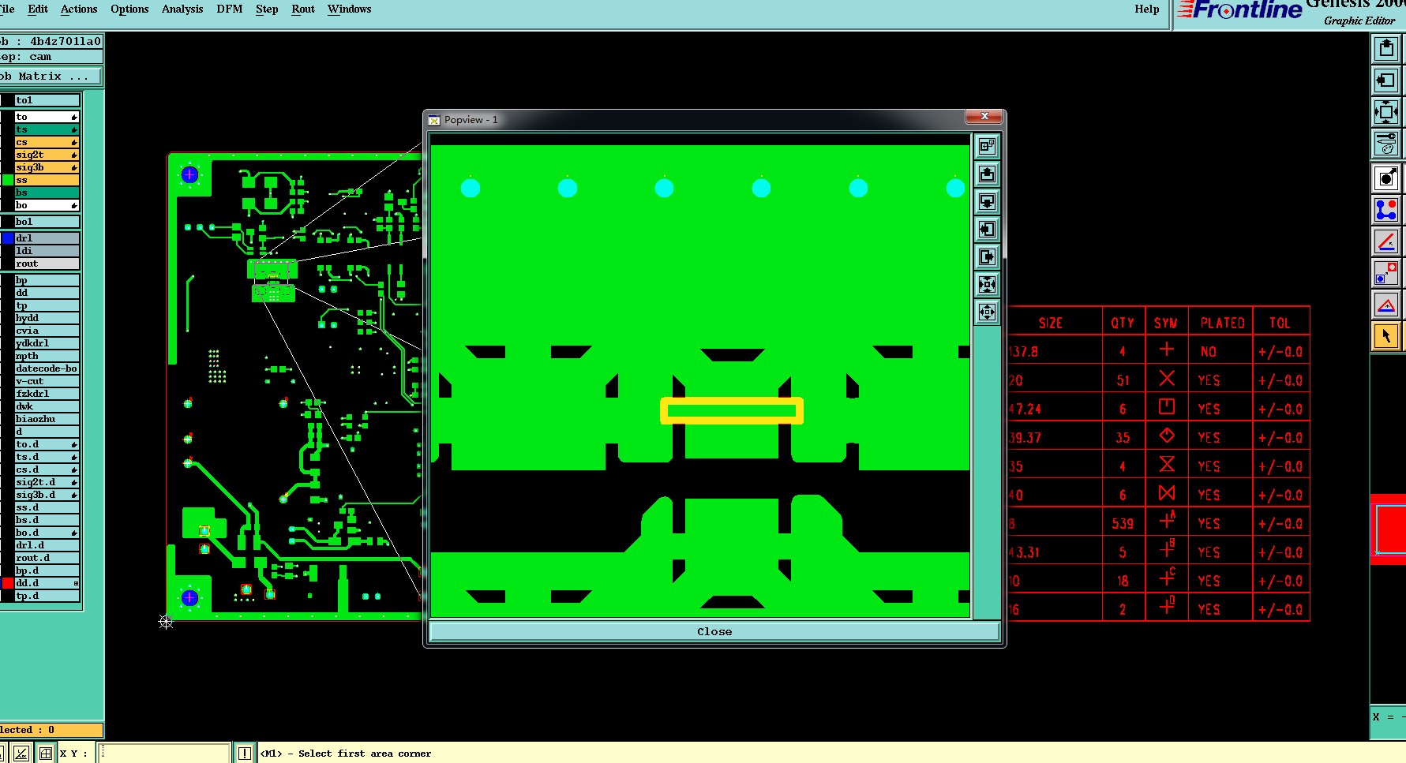
Task: Click the exclamation mark status icon
Action: point(245,754)
